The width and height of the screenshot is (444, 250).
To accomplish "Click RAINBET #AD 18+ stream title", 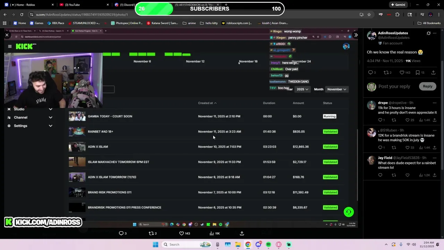I will point(101,132).
